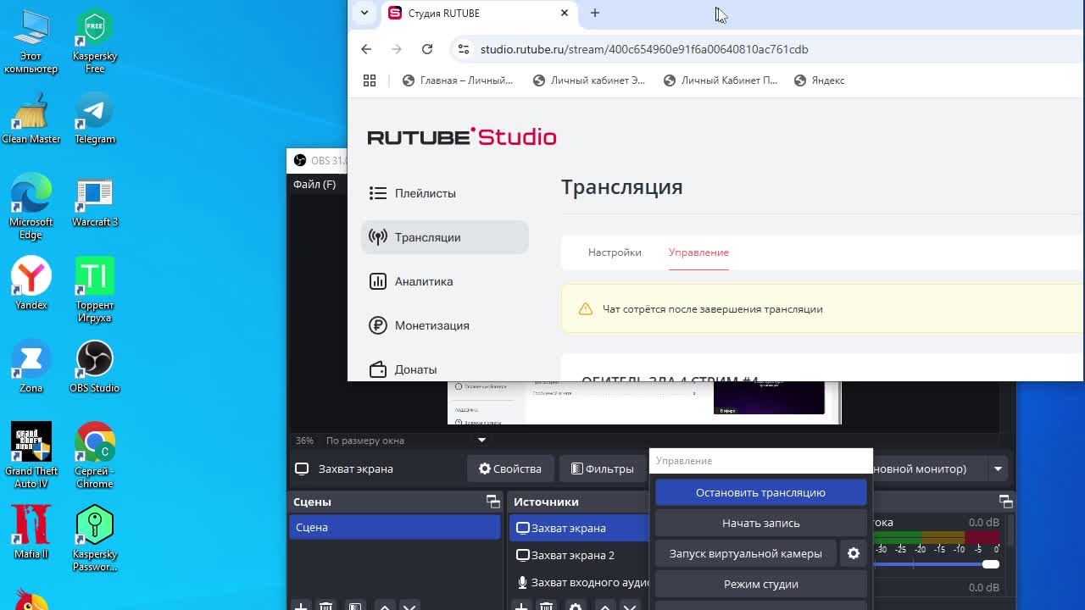The image size is (1085, 610).
Task: Open Торрент Игруха desktop shortcut
Action: point(95,290)
